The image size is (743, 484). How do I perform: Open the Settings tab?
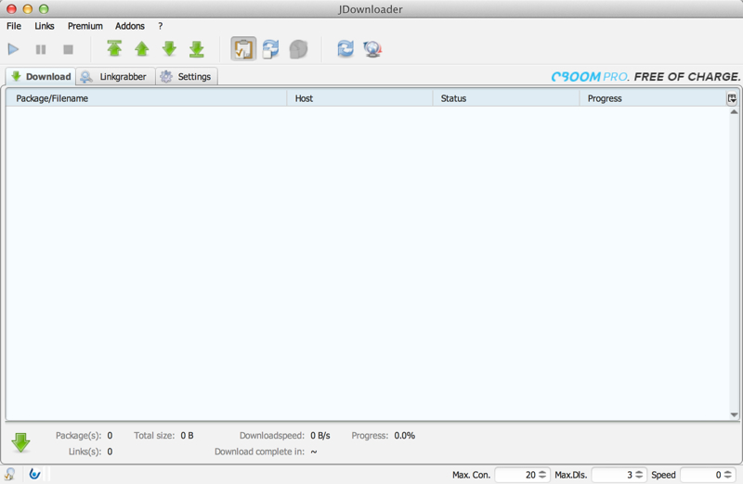tap(187, 77)
